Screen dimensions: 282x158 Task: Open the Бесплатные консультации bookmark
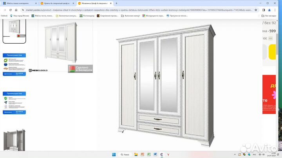[x=67, y=16]
